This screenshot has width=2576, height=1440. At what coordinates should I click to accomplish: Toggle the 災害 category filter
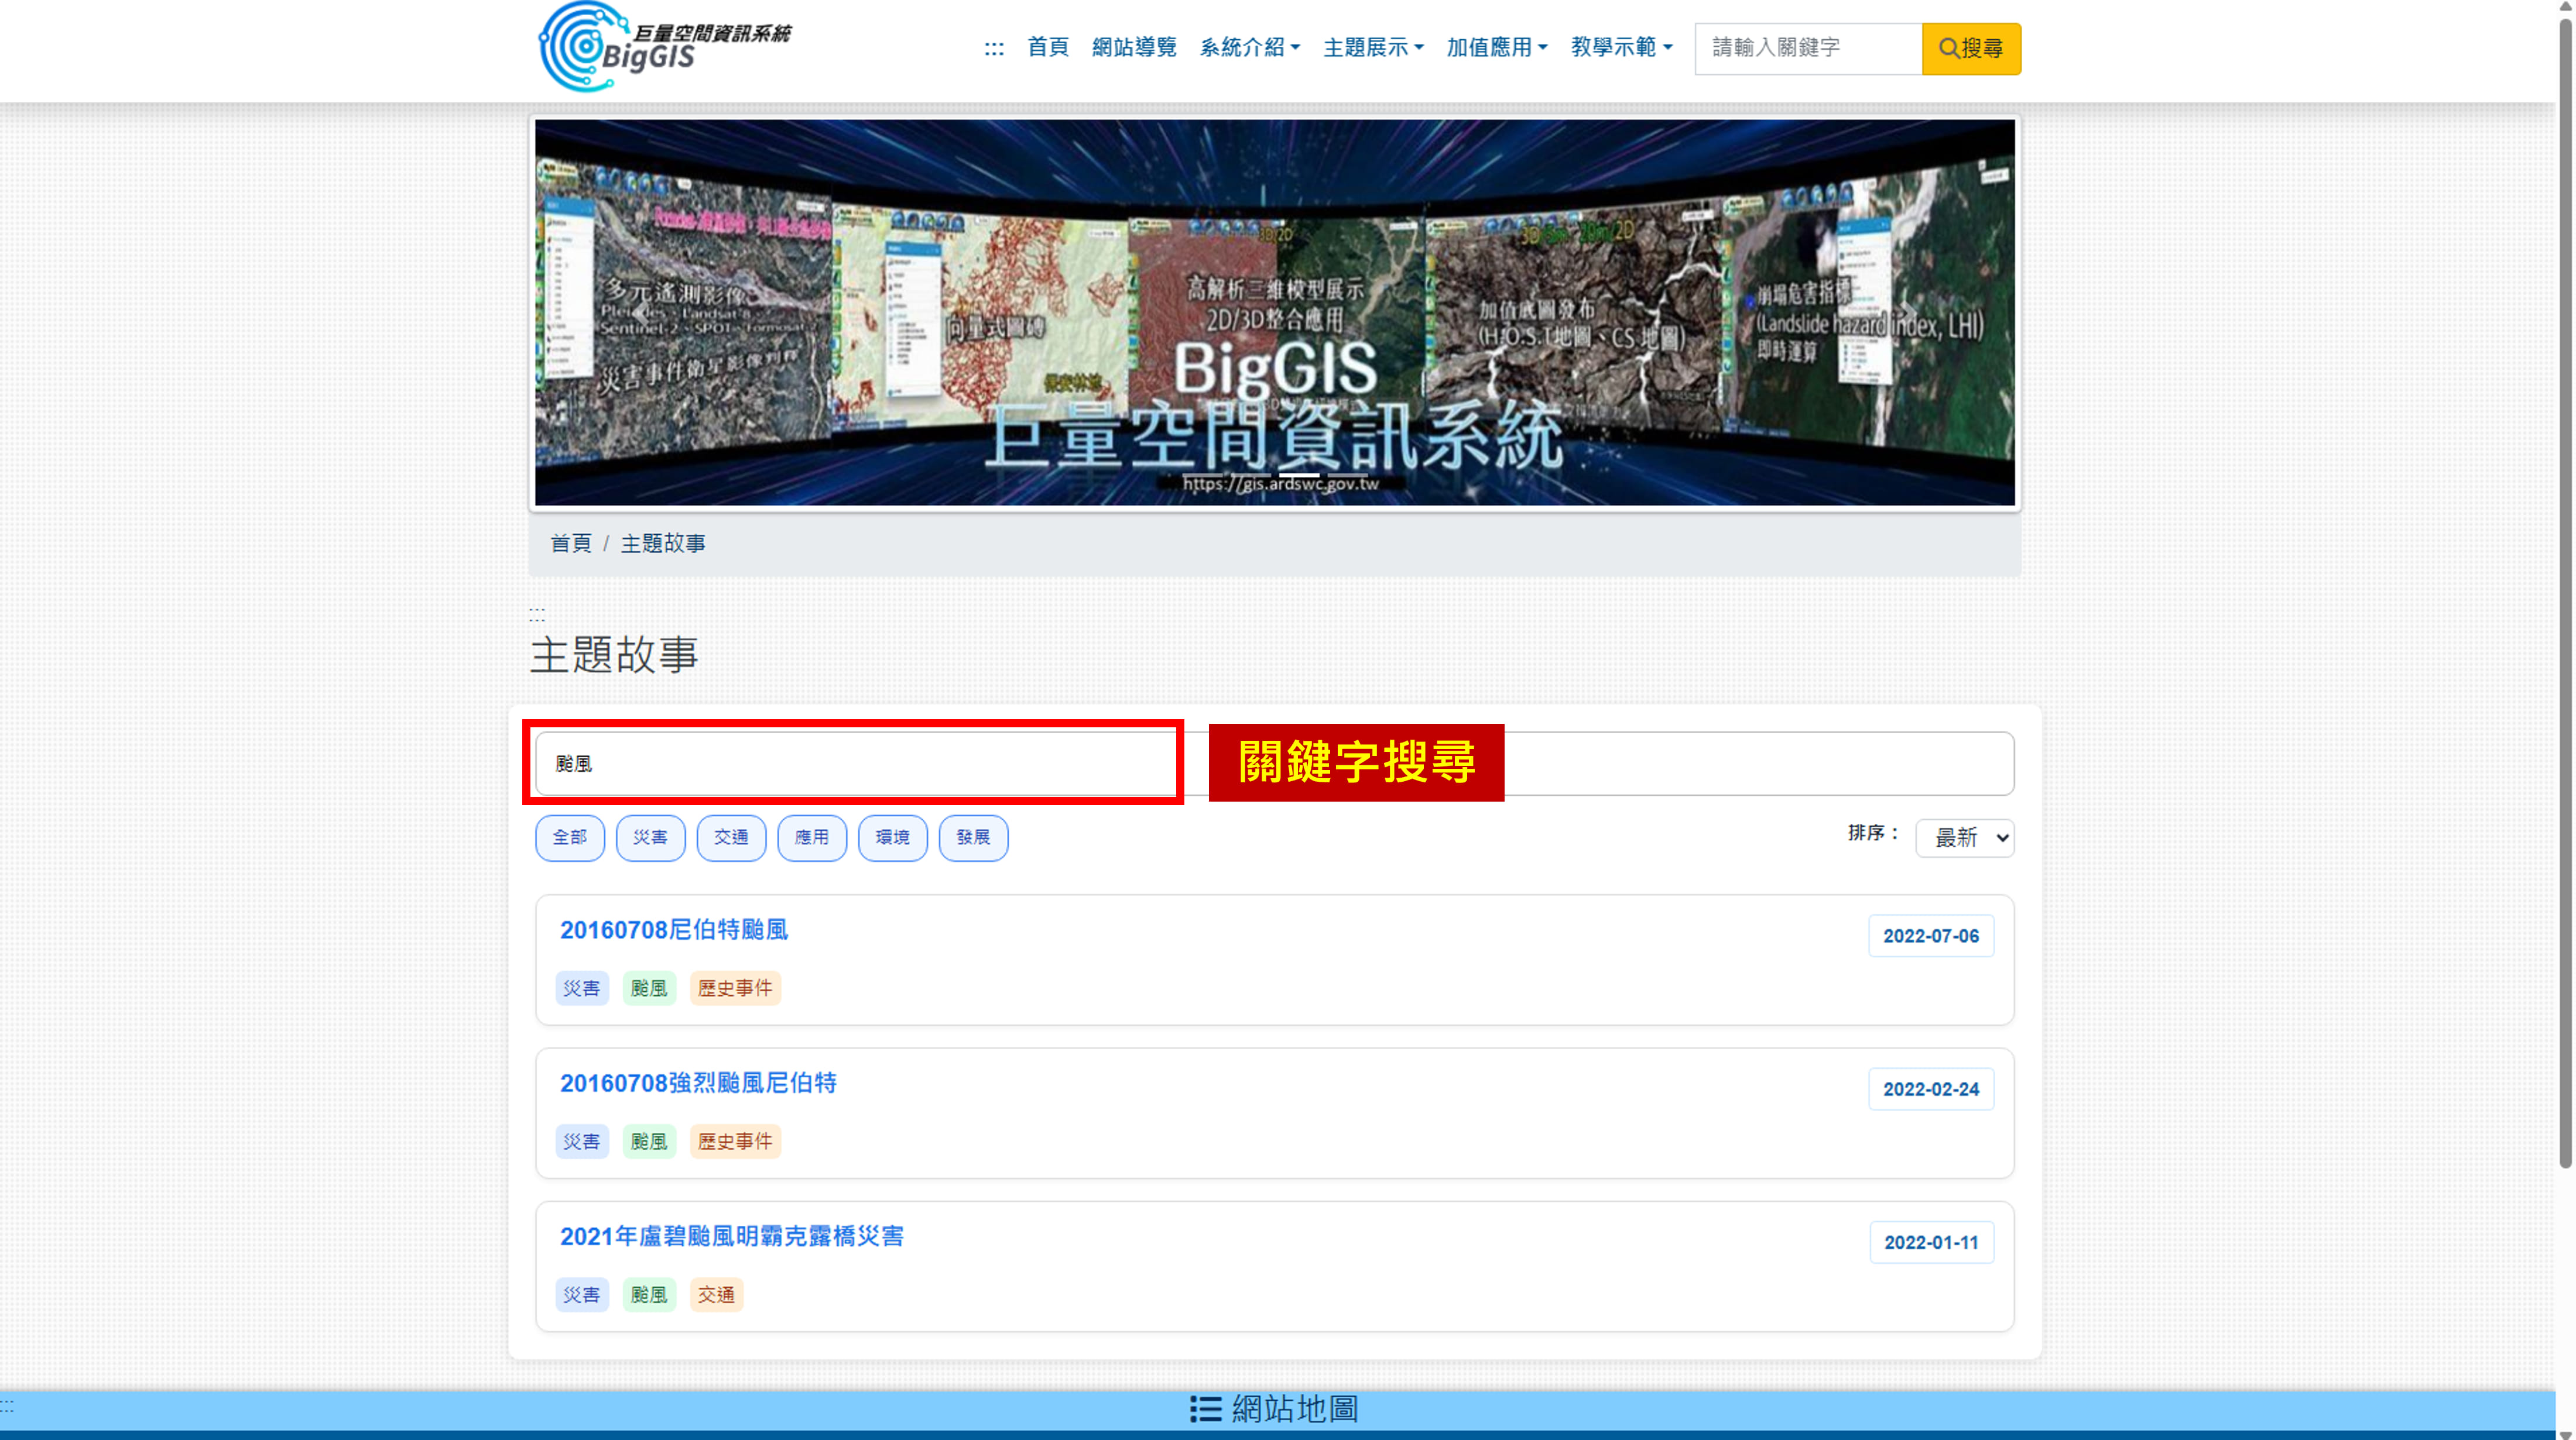coord(650,837)
